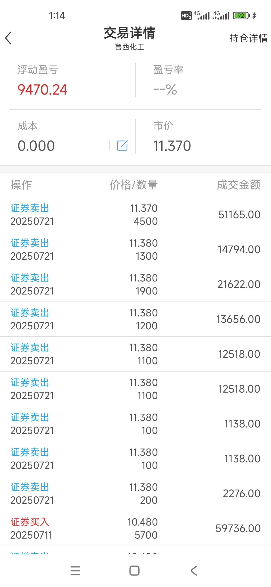
Task: Tap the 价格/数量 column header
Action: [x=134, y=185]
